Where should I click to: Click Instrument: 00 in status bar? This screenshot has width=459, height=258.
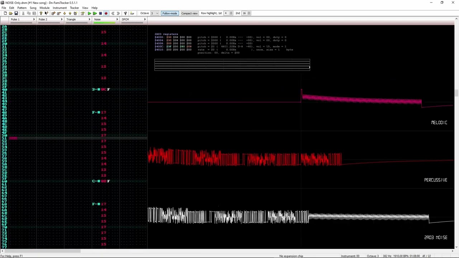[x=350, y=256]
